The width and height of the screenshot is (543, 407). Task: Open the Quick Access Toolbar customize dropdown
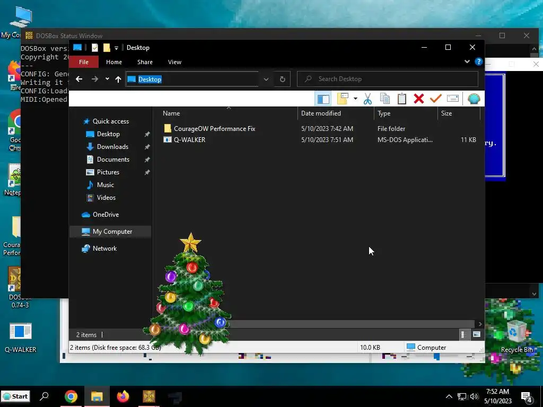coord(116,48)
